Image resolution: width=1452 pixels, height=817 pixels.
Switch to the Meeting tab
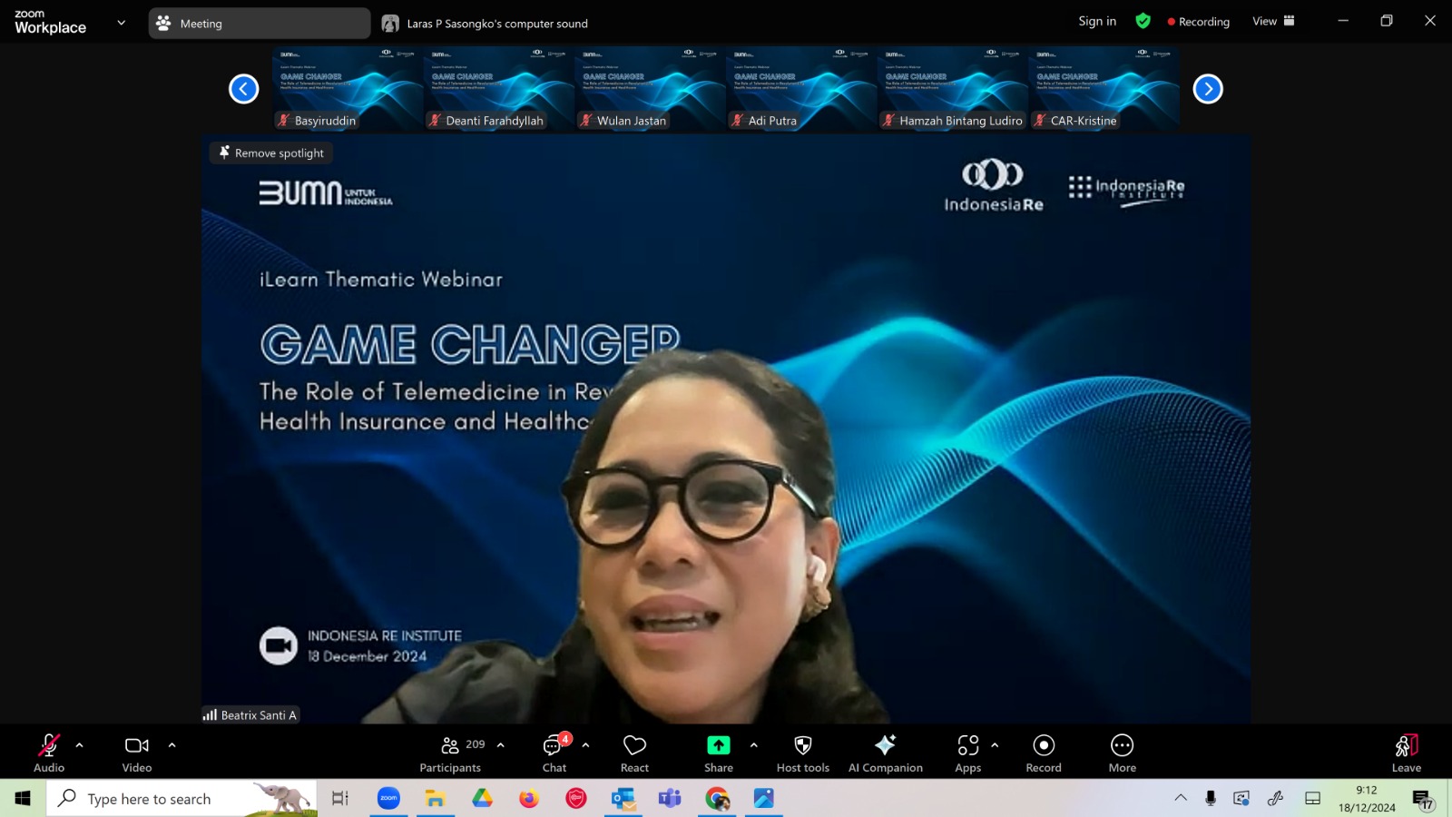point(260,24)
